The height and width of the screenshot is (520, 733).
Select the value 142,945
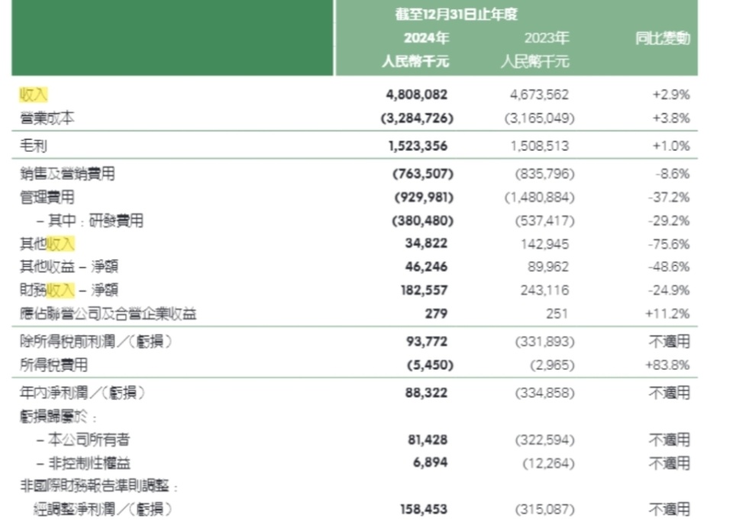[x=545, y=244]
